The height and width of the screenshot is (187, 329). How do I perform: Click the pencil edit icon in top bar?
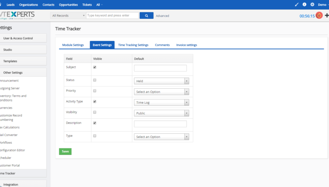pos(296,4)
